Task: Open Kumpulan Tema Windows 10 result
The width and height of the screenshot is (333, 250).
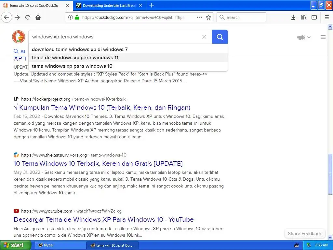Action: click(102, 107)
